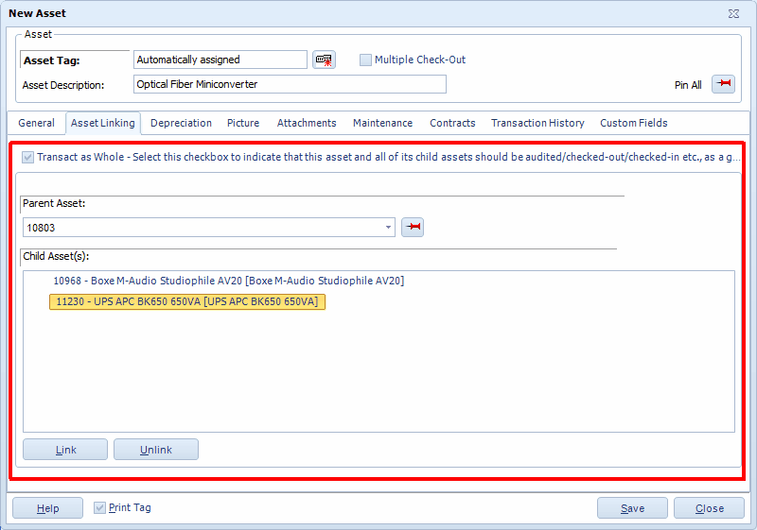Viewport: 757px width, 530px height.
Task: Enable the Multiple Check-Out checkbox
Action: coord(365,60)
